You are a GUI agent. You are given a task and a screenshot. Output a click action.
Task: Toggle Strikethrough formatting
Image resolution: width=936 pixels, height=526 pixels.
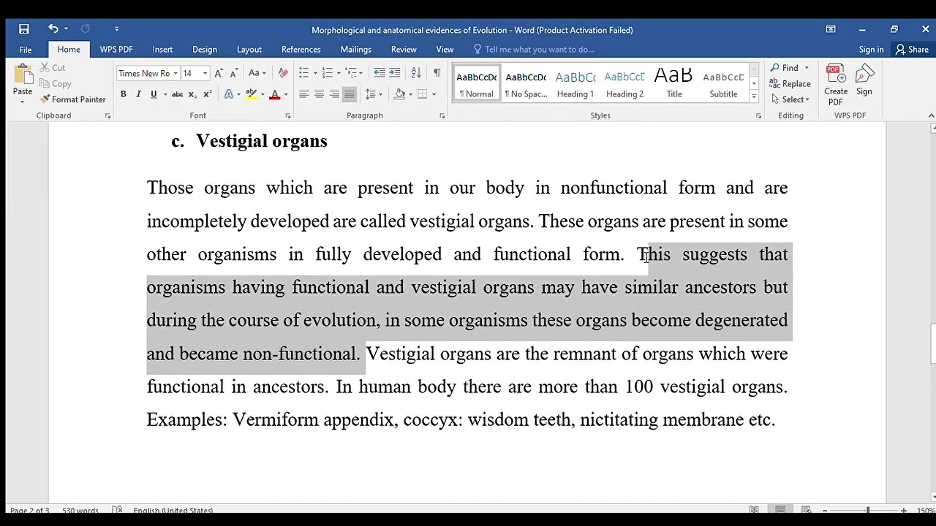[177, 94]
